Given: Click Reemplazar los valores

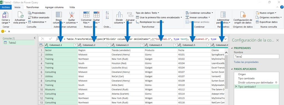Looking at the screenshot, I should point(150,22).
